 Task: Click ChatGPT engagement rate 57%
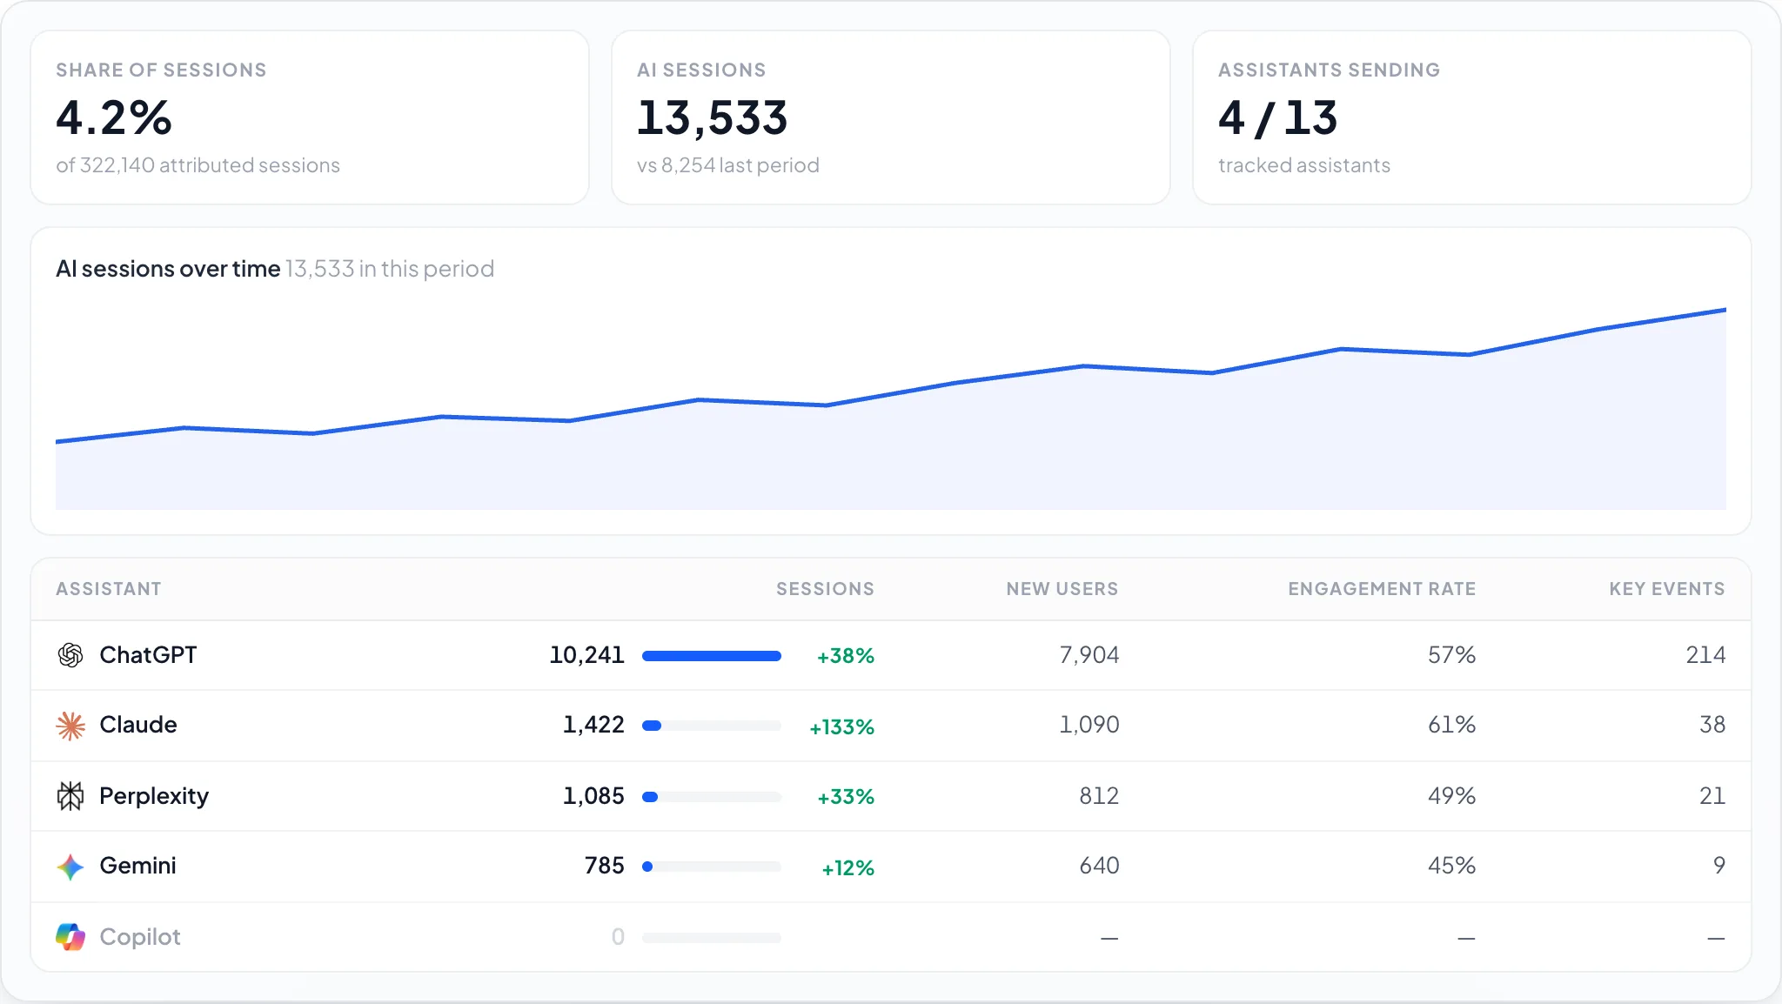[x=1451, y=655]
